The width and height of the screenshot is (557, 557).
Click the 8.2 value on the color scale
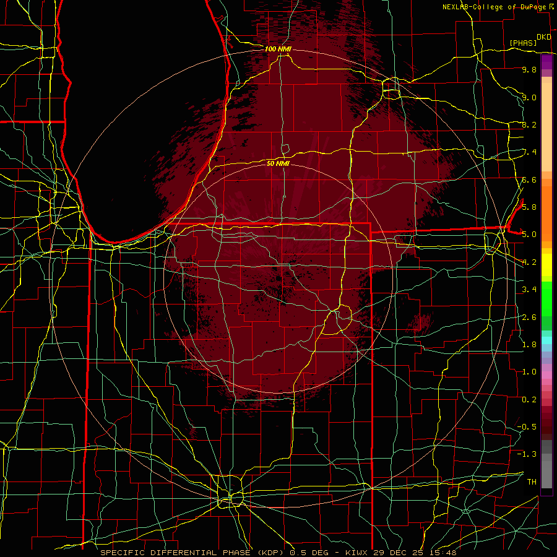(529, 124)
